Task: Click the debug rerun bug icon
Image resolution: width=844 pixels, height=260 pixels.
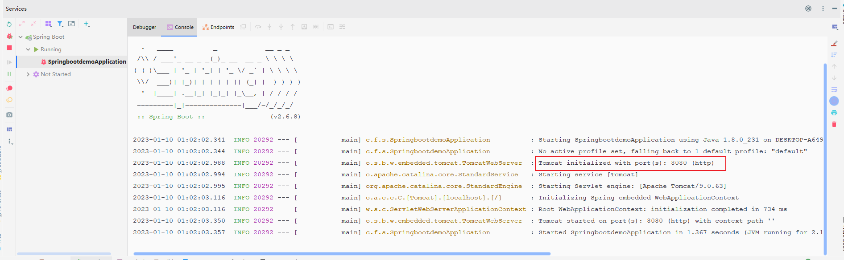Action: click(x=9, y=36)
